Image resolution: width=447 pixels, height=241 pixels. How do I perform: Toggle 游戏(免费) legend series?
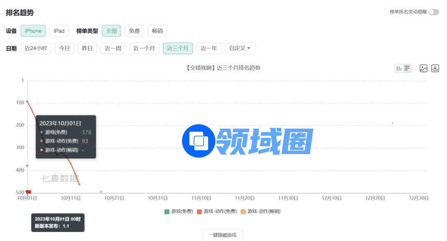(x=178, y=212)
